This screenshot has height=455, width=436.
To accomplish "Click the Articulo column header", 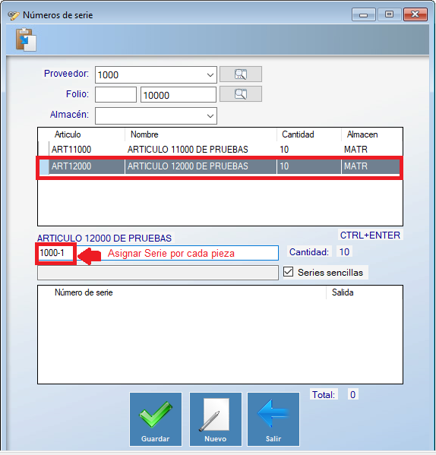I will pyautogui.click(x=68, y=134).
